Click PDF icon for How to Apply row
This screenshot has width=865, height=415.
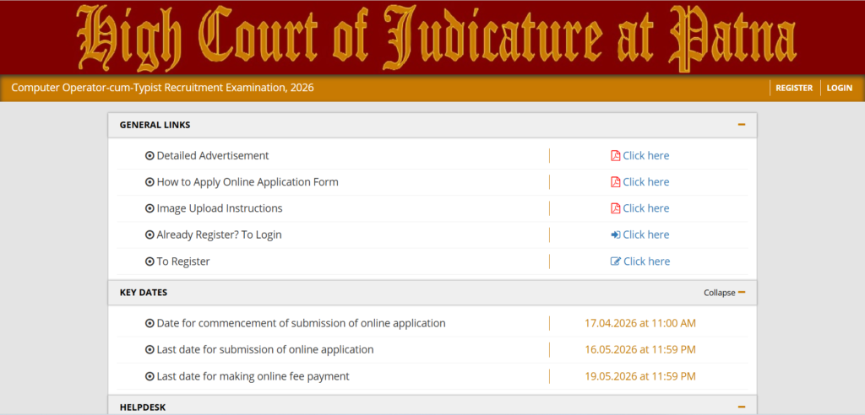click(x=616, y=182)
